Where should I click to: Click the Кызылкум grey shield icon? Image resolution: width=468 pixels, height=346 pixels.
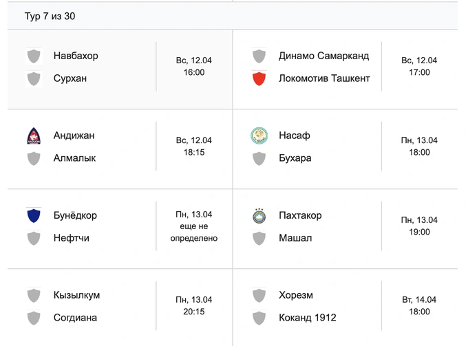(x=34, y=295)
